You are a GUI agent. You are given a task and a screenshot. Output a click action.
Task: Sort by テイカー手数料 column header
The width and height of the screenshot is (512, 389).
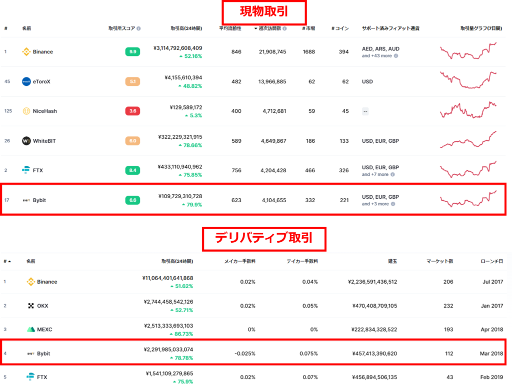coord(302,261)
